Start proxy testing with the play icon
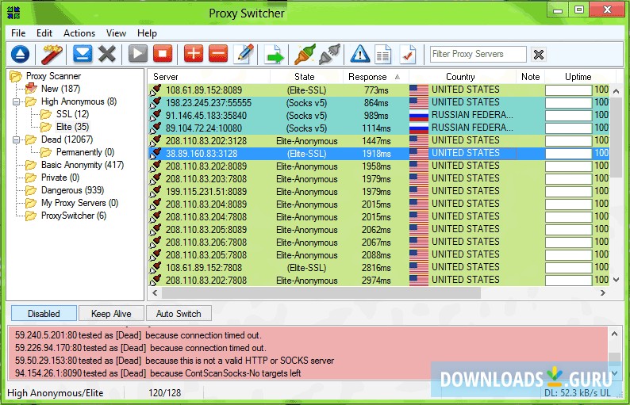This screenshot has width=630, height=405. 138,54
